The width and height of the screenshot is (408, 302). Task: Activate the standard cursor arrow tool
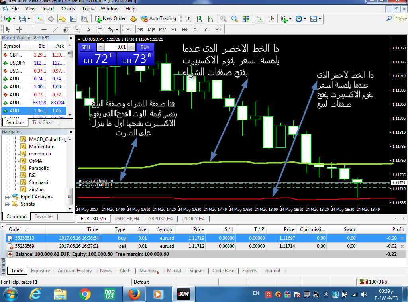[x=8, y=29]
